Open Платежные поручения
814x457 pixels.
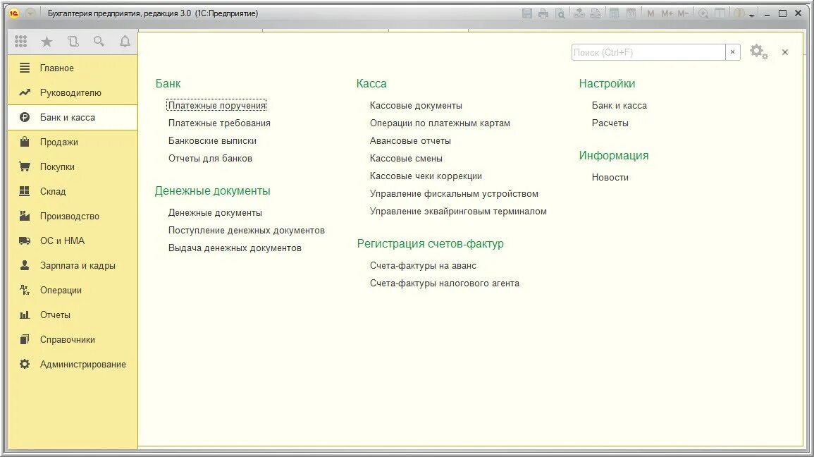click(x=216, y=105)
